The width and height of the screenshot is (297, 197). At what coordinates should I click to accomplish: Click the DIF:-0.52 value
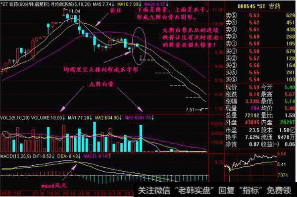coord(42,156)
